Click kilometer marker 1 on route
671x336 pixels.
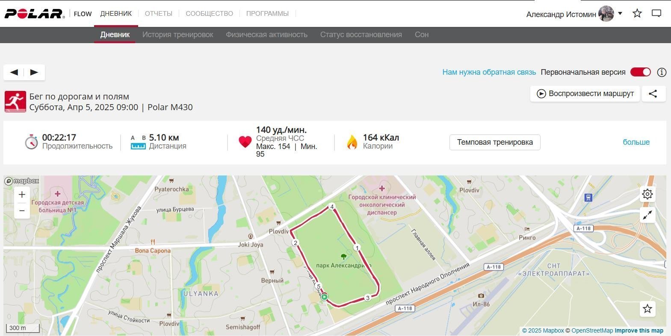point(357,248)
